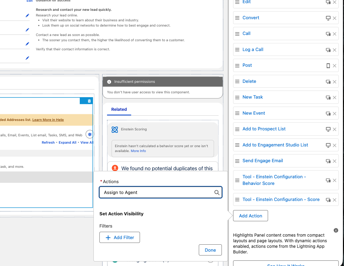Remove the New Task action

pyautogui.click(x=334, y=98)
